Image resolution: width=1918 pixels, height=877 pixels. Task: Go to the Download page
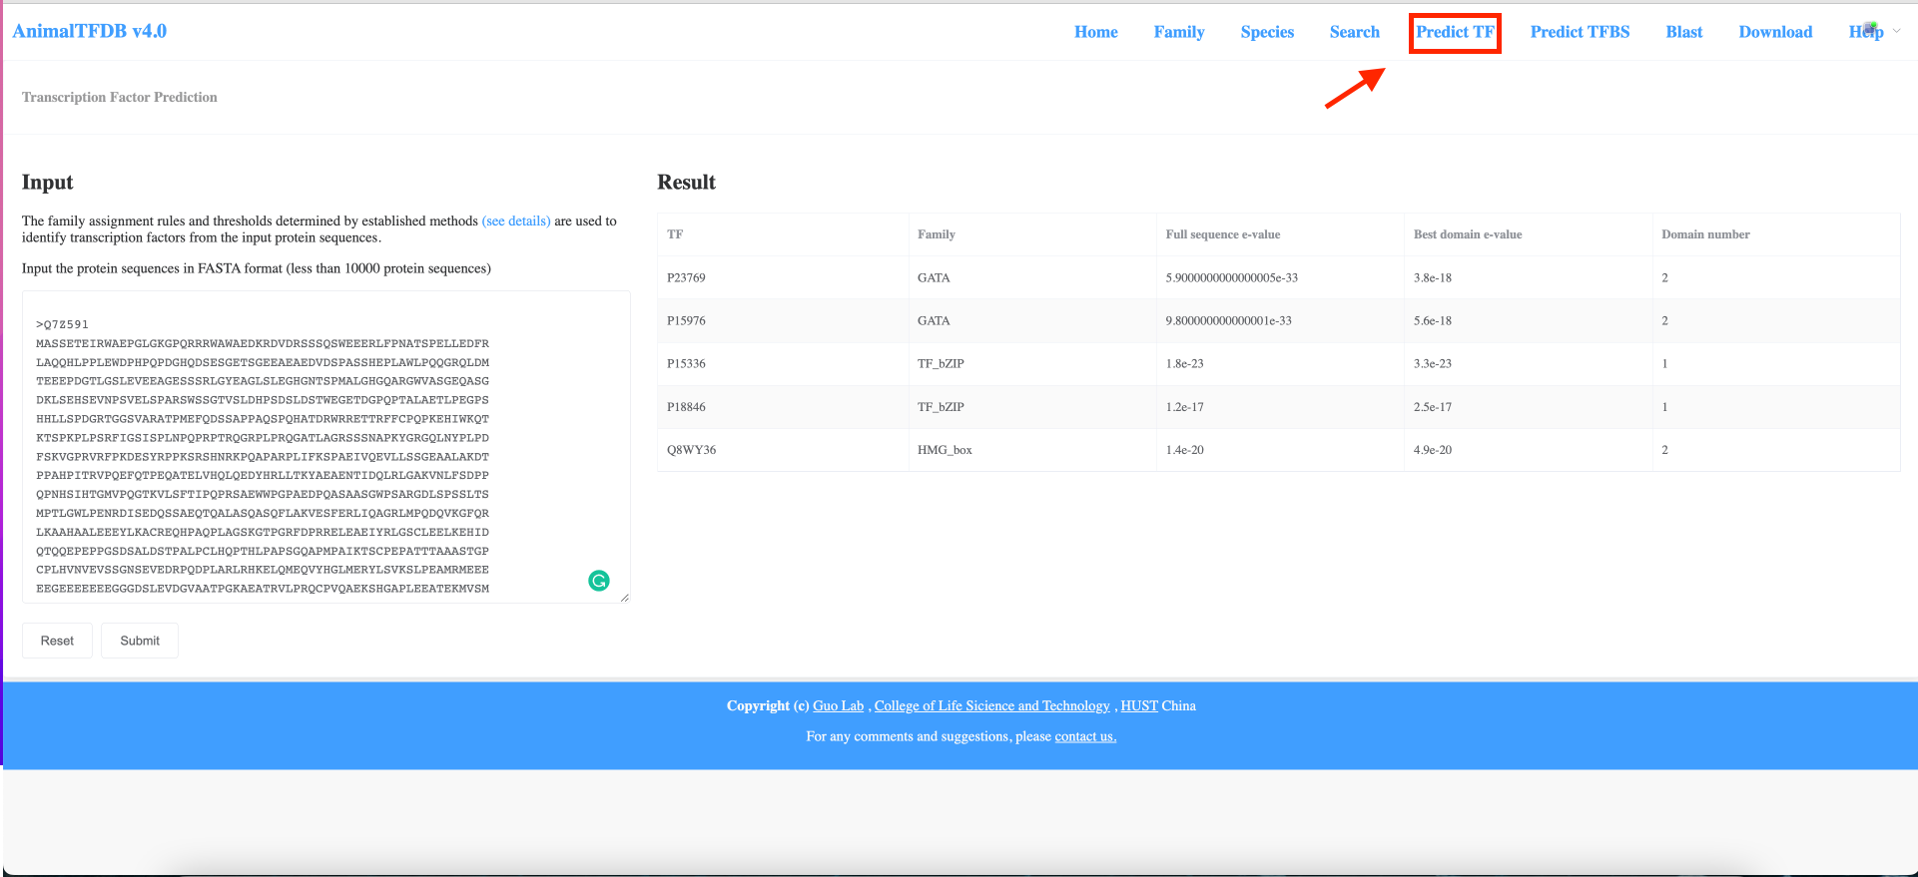tap(1775, 32)
